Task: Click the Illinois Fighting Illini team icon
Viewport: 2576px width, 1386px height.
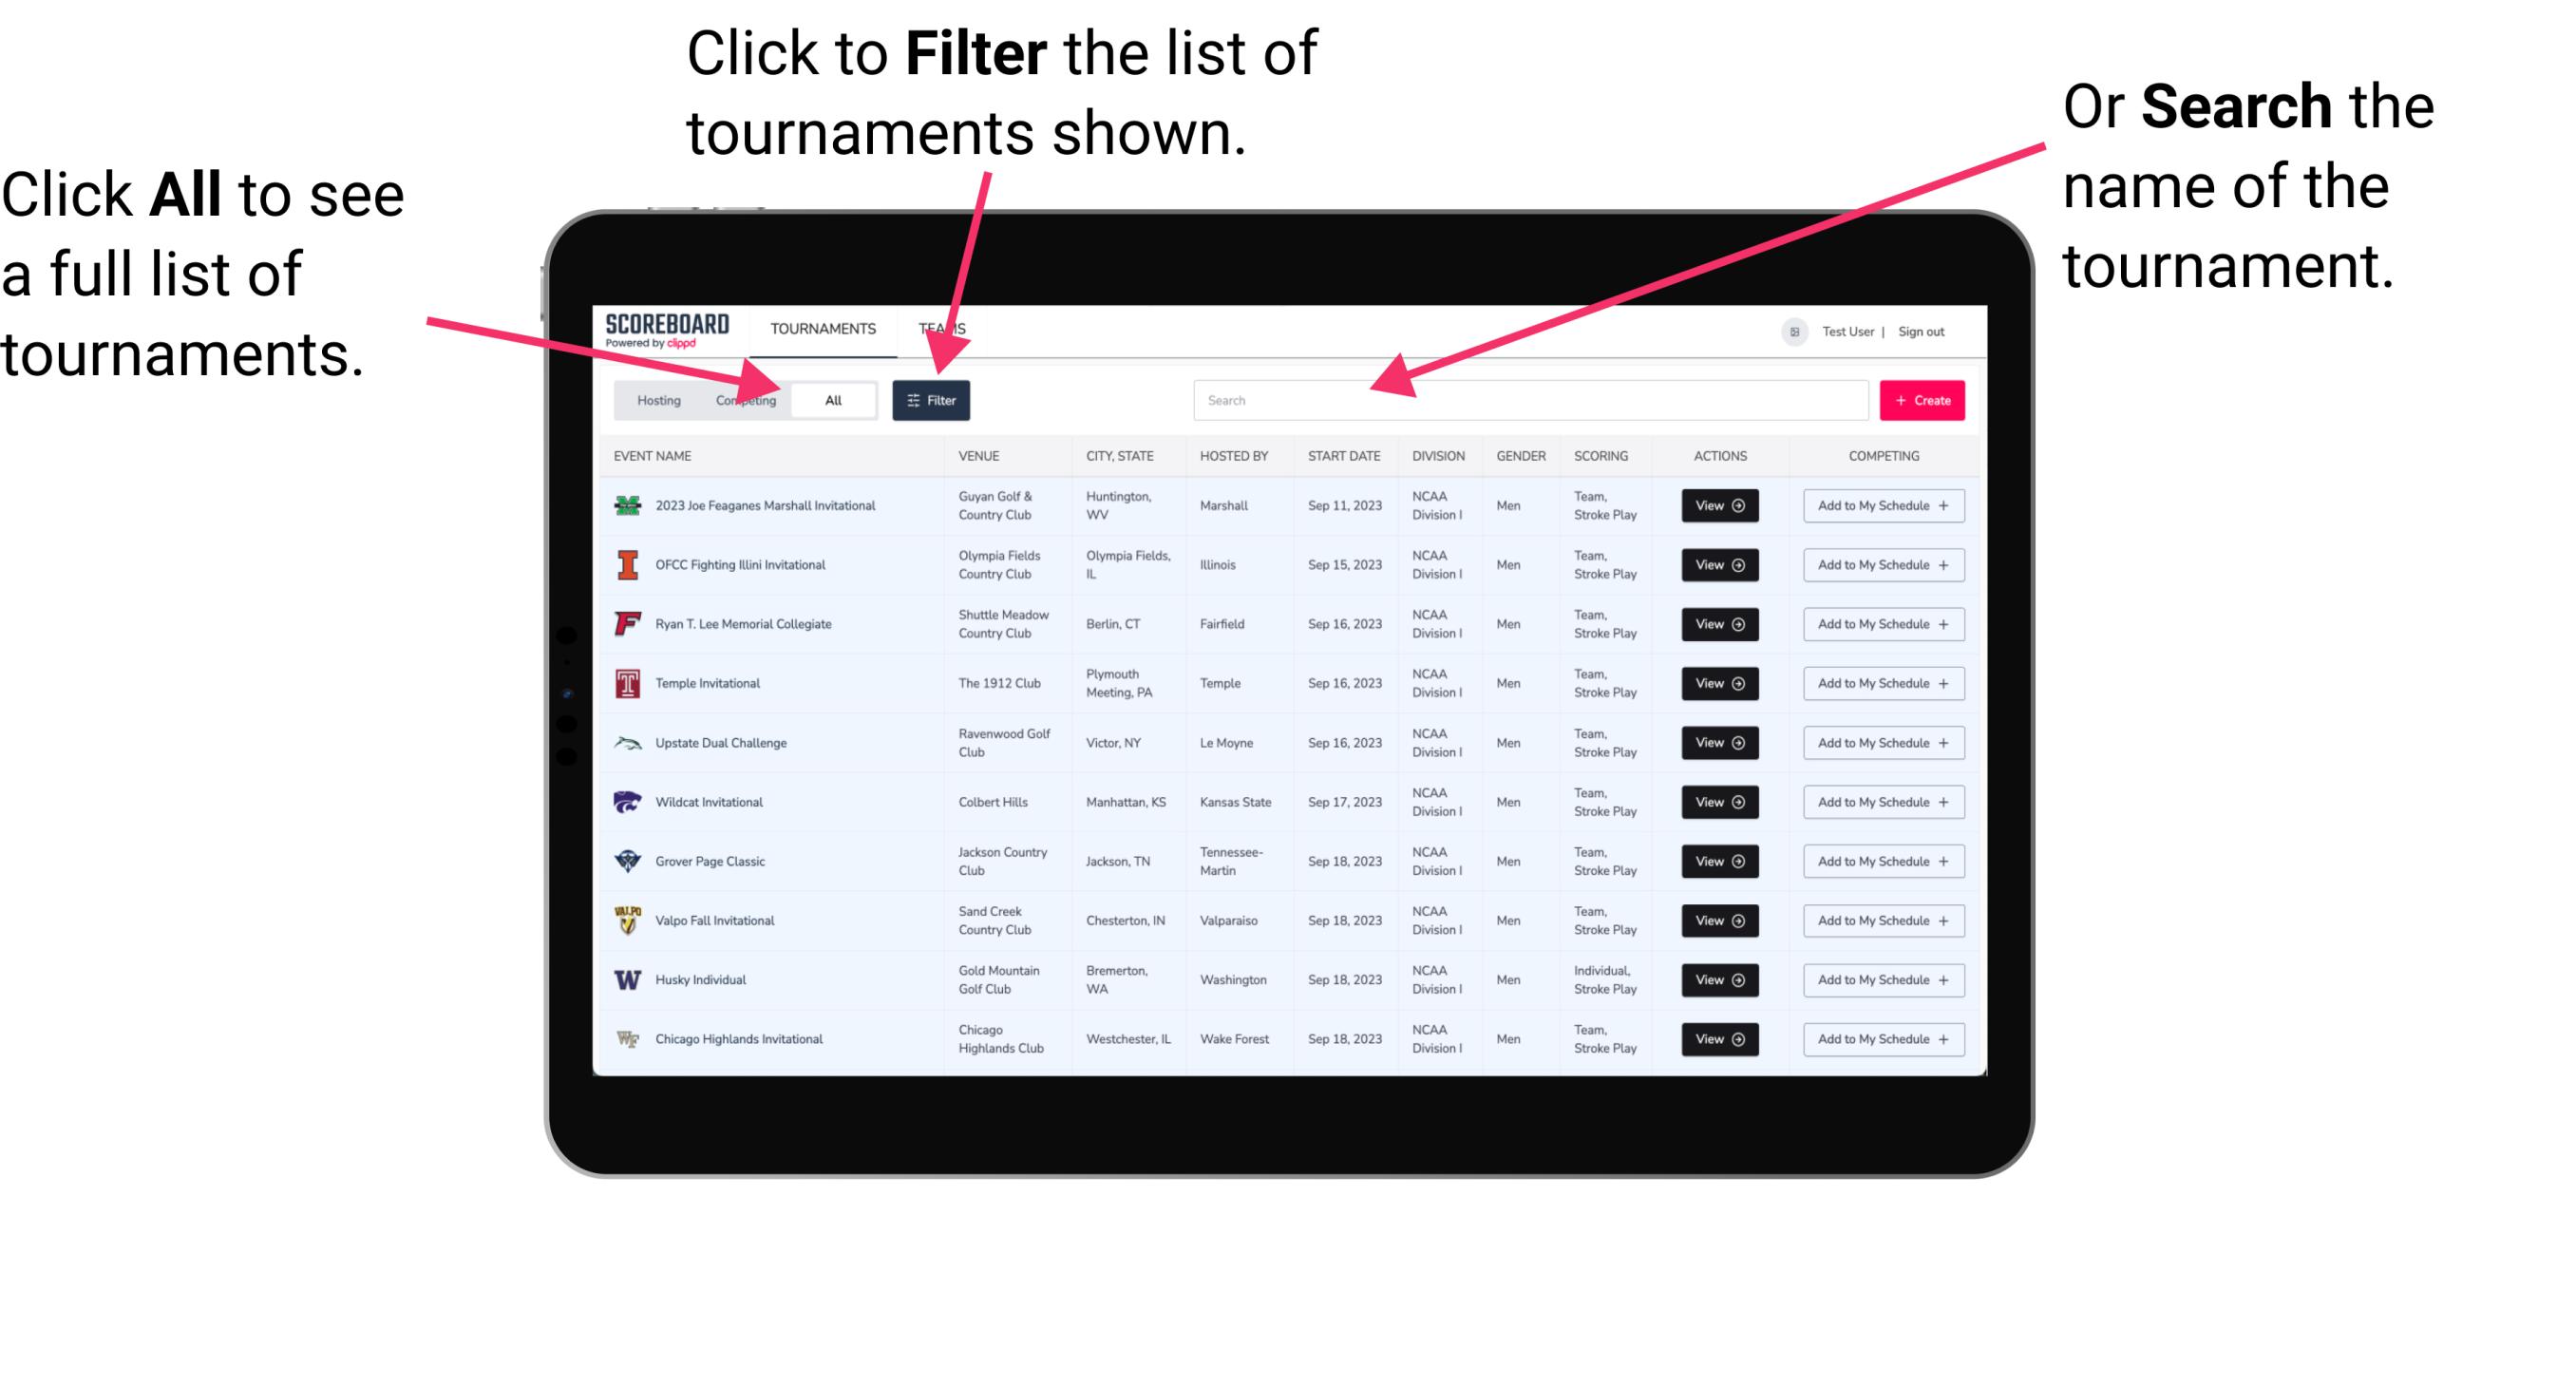Action: point(628,565)
